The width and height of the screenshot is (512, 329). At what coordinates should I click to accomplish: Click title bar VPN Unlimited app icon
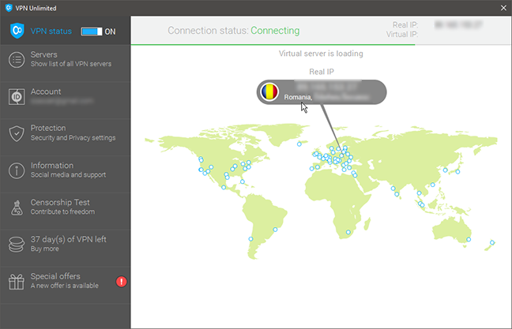(9, 8)
